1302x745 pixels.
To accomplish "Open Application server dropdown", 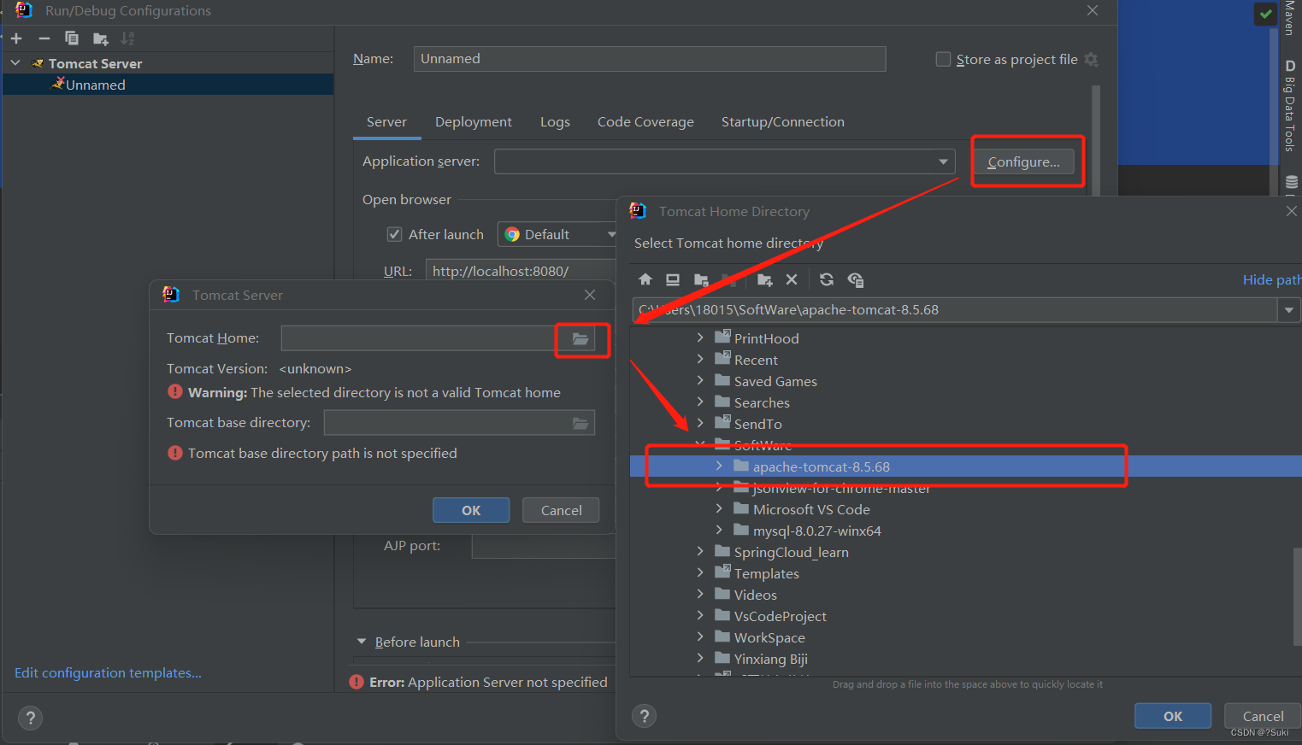I will (x=943, y=161).
